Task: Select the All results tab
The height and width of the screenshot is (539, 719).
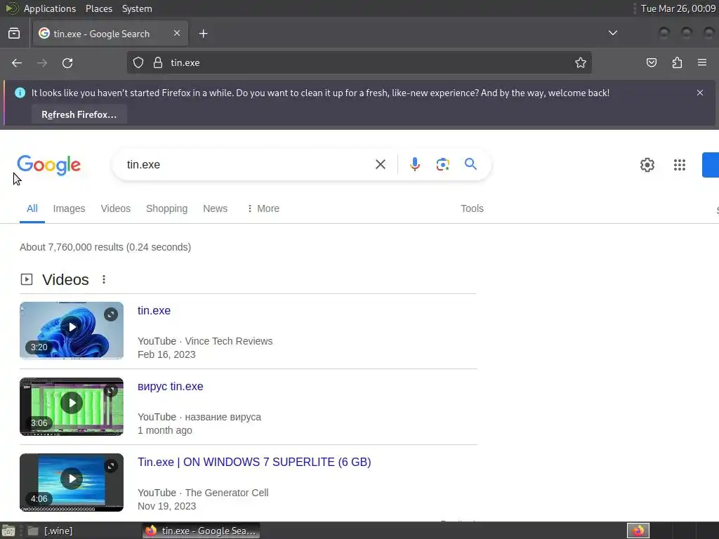Action: [x=32, y=208]
